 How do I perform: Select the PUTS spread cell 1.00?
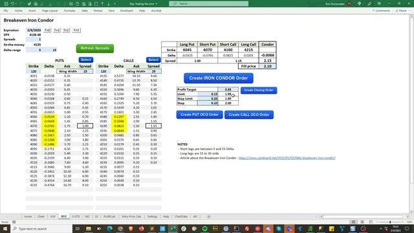pos(85,126)
